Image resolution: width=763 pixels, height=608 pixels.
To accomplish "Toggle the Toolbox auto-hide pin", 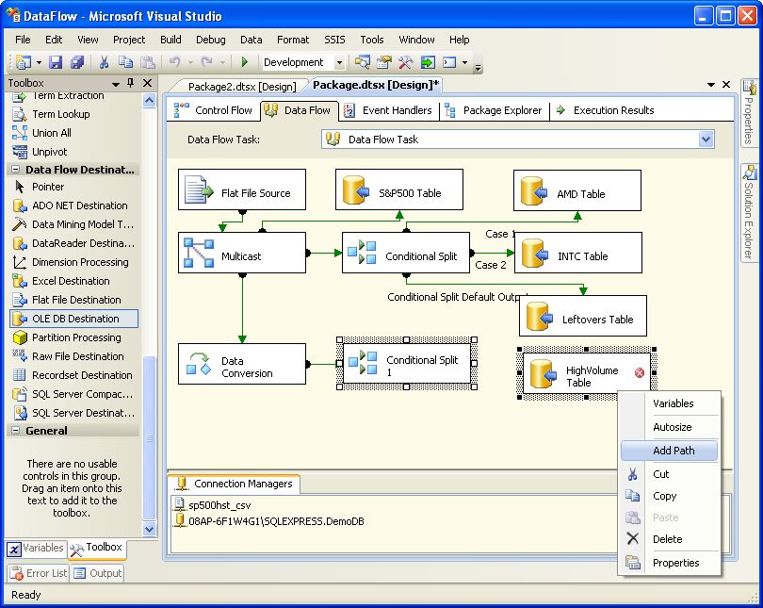I will click(x=130, y=83).
